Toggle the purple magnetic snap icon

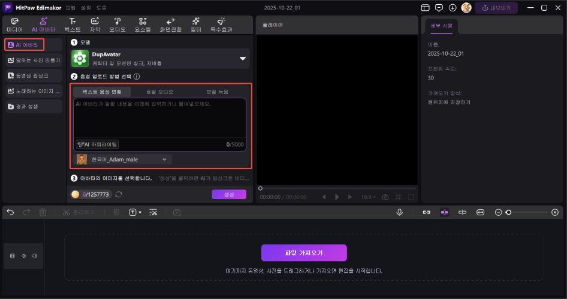(x=444, y=212)
